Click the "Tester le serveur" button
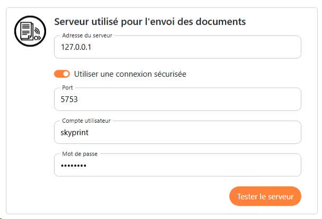This screenshot has height=219, width=322. tap(265, 196)
